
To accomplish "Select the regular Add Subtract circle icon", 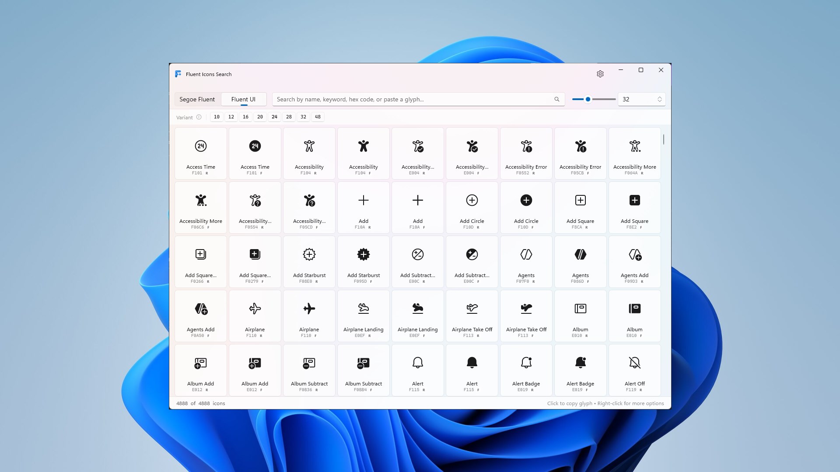I will pyautogui.click(x=418, y=262).
